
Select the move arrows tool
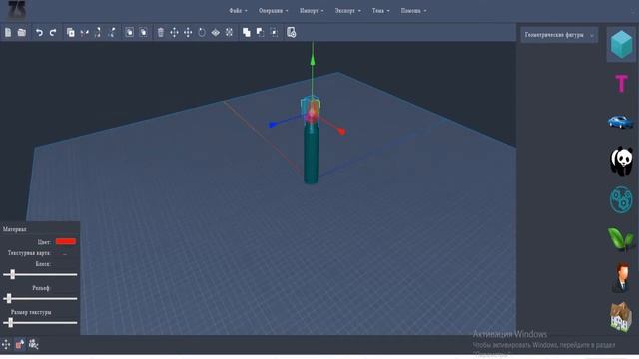tap(174, 32)
